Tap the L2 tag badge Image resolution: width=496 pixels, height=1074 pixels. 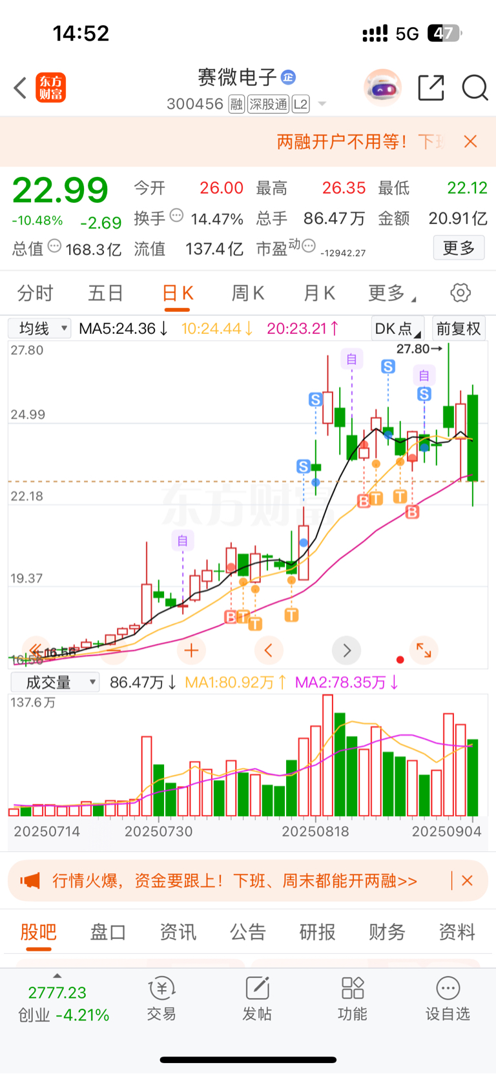click(301, 104)
